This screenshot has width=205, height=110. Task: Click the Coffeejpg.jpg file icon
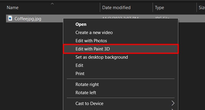click(x=10, y=18)
